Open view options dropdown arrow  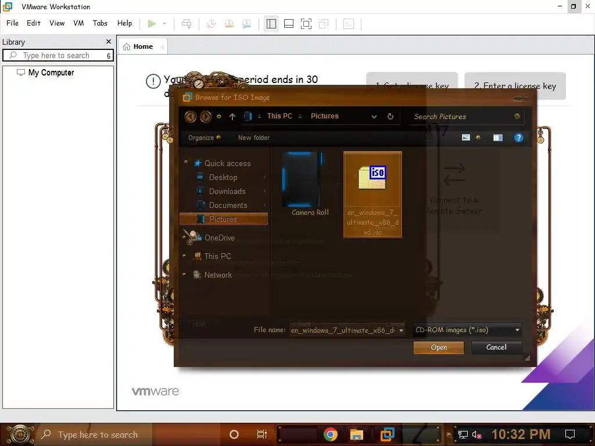[478, 137]
